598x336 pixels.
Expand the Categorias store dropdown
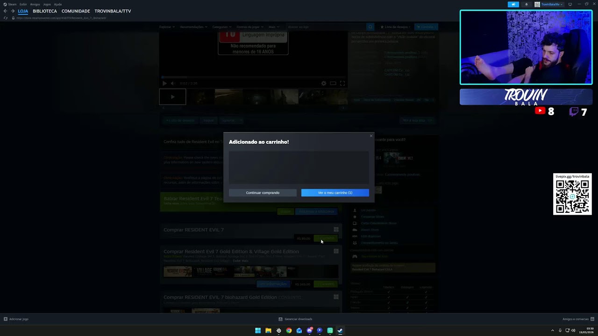click(221, 27)
